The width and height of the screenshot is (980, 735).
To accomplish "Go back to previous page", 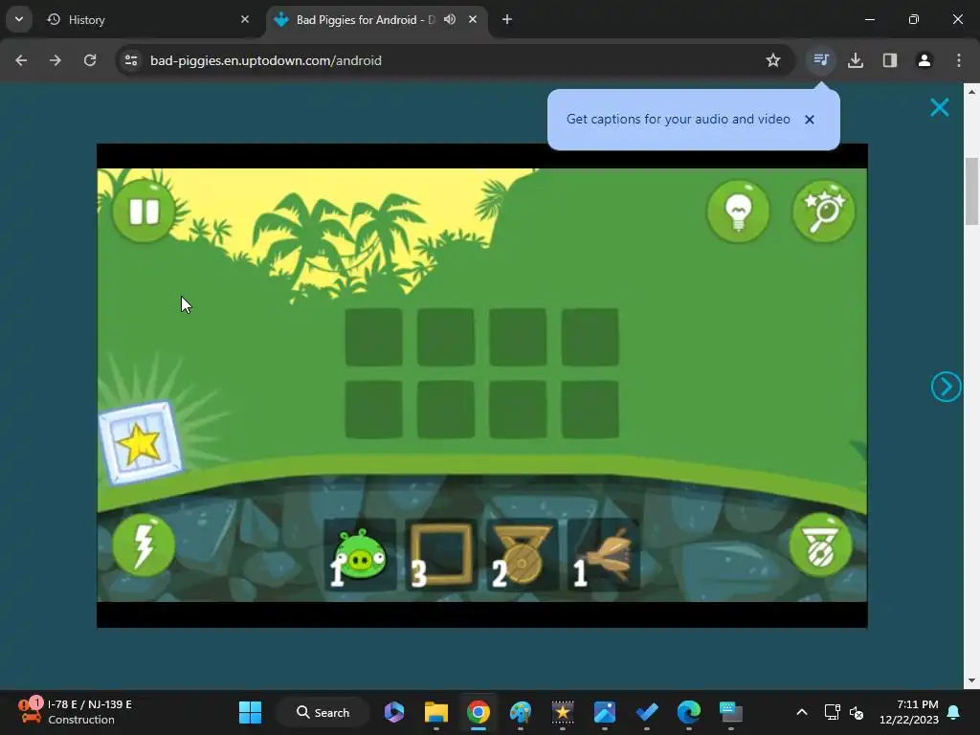I will pos(21,60).
